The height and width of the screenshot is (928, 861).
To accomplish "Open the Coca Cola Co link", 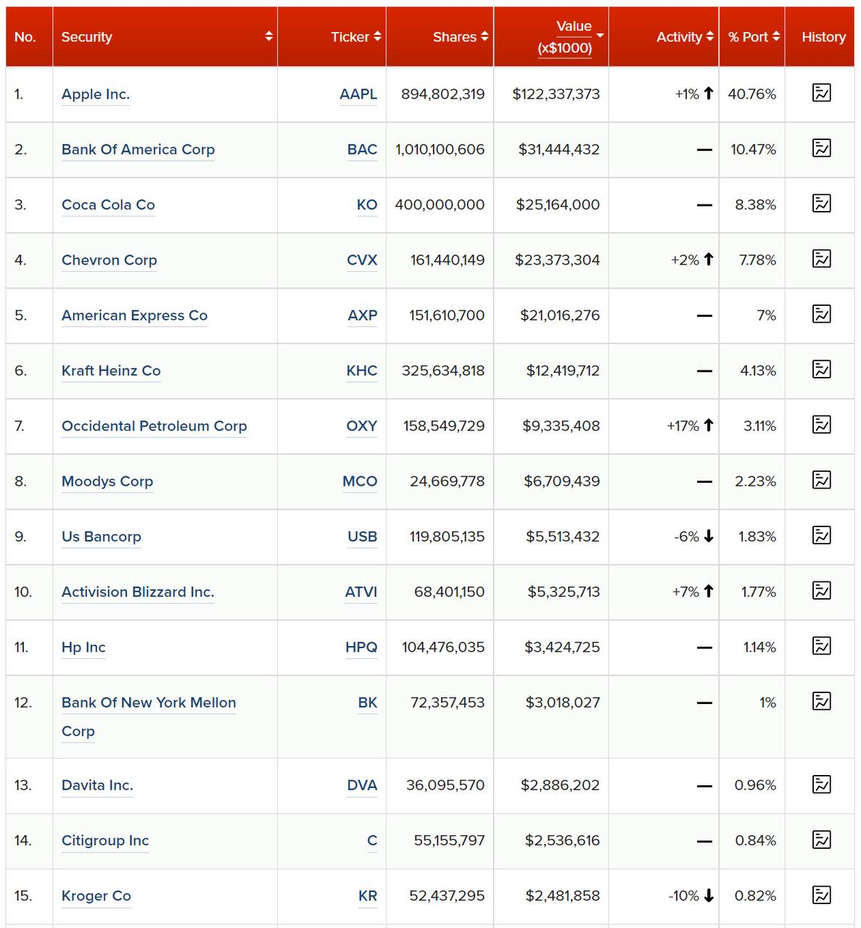I will (x=108, y=204).
